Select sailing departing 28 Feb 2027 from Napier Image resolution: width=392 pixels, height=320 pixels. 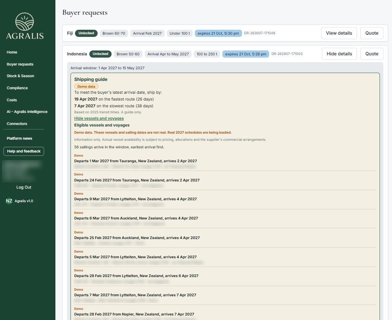point(134,314)
